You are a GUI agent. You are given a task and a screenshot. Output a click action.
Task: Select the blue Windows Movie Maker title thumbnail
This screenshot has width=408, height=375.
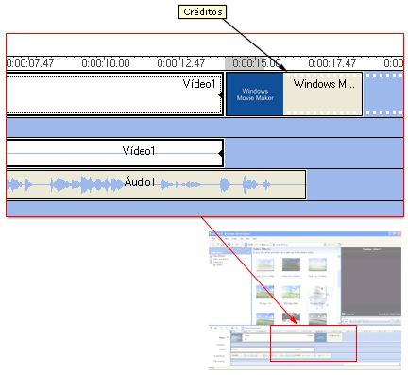coord(255,94)
